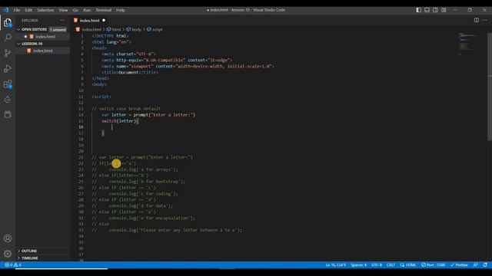Click the VS Code logo icon
The image size is (492, 276).
[5, 10]
